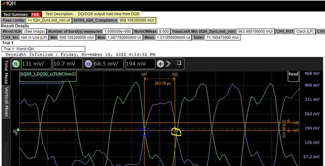The height and width of the screenshot is (166, 325).
Task: Click the f2 offset field 10.7 mV
Action: (67, 64)
